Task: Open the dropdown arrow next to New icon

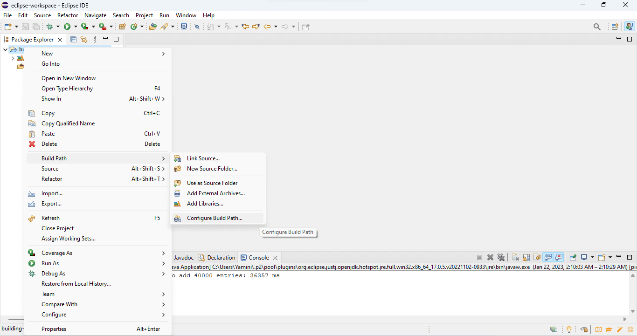Action: (17, 27)
